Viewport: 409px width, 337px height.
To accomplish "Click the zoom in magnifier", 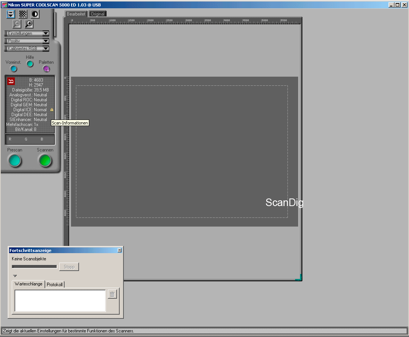I will coord(29,24).
